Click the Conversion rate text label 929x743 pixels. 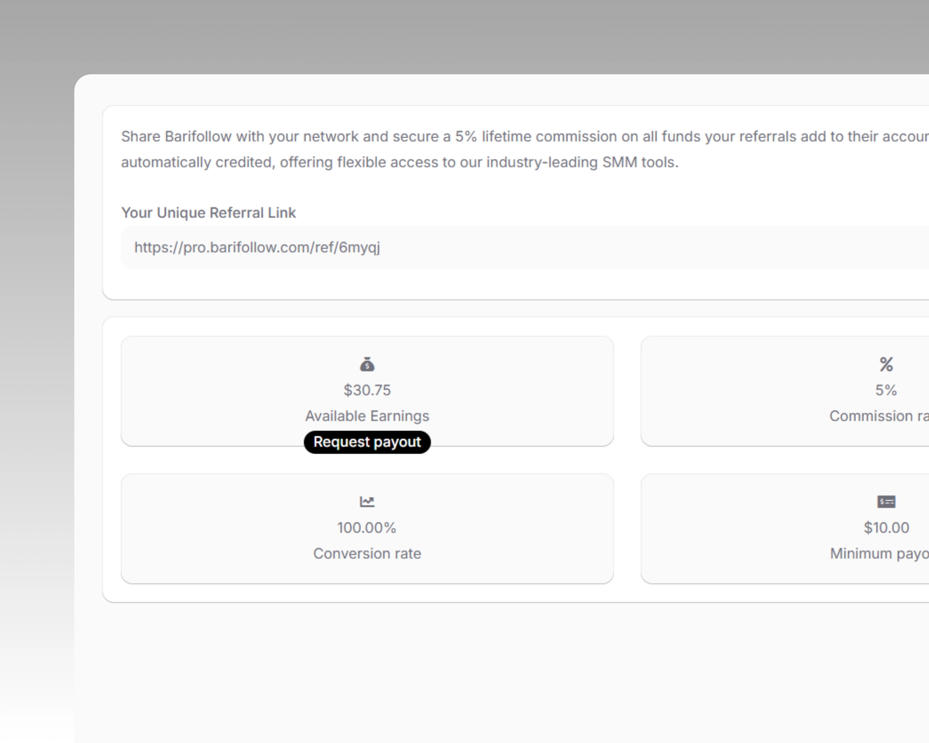pos(367,553)
